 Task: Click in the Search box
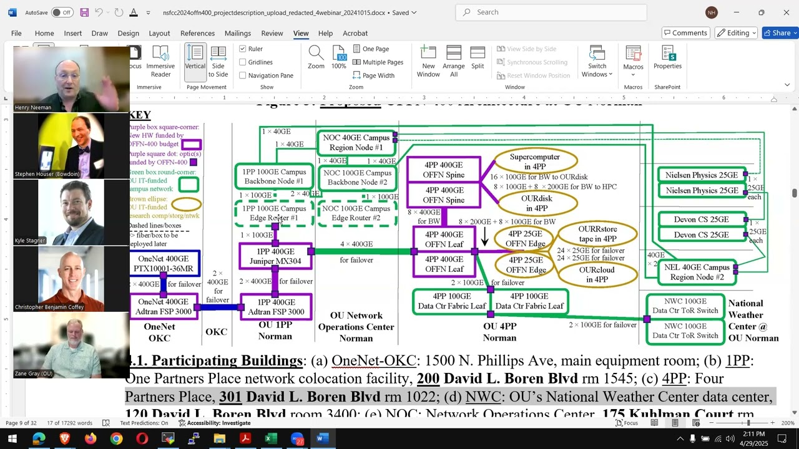pyautogui.click(x=551, y=12)
